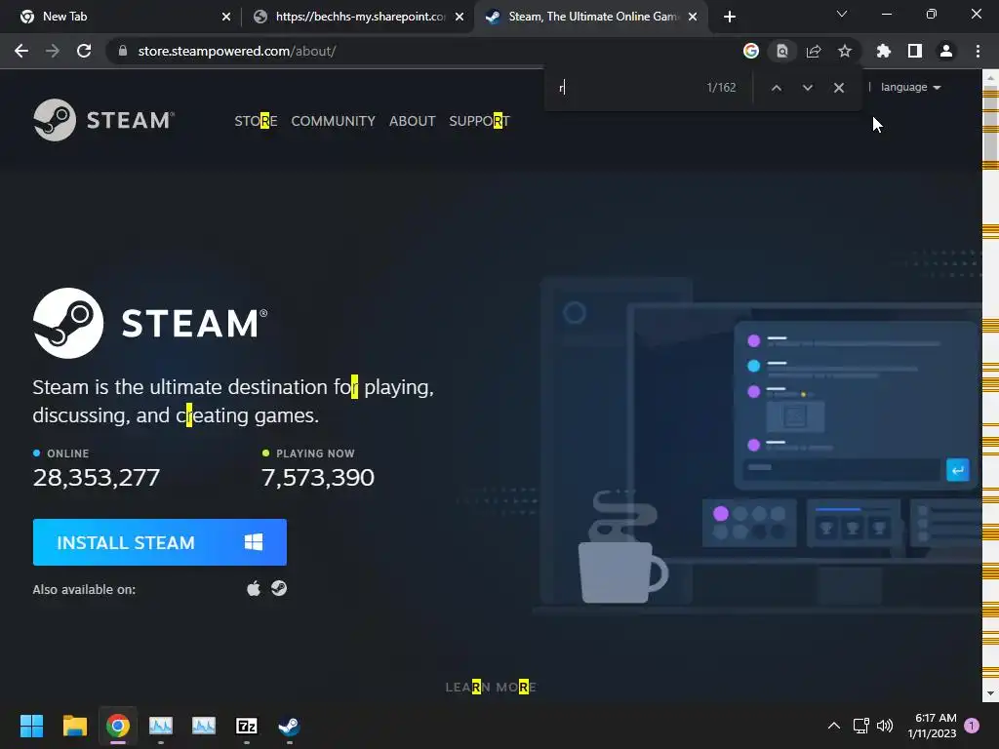Share this page icon
This screenshot has height=749, width=999.
pyautogui.click(x=814, y=51)
